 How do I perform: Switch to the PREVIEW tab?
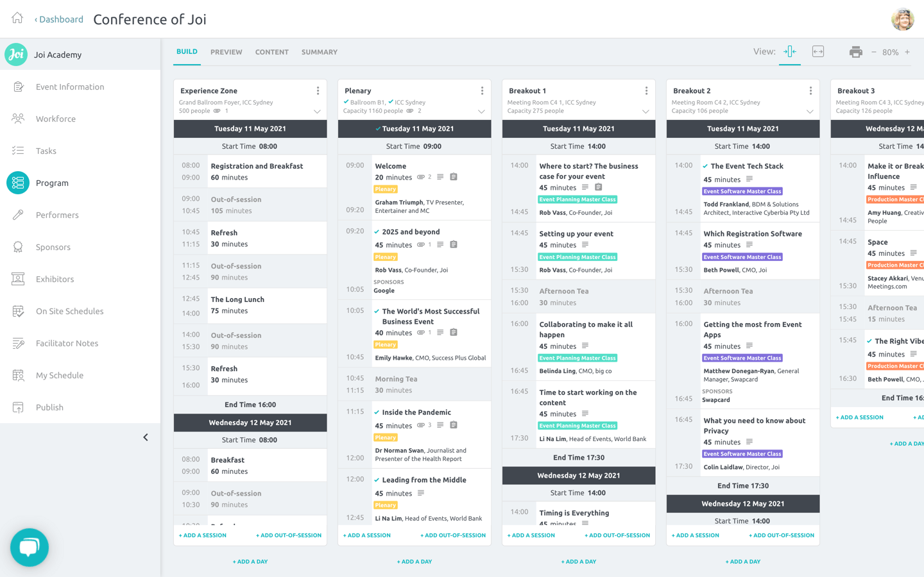pos(226,52)
